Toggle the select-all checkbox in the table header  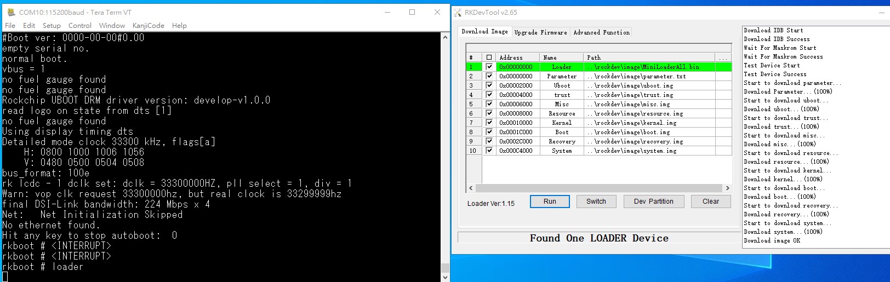(489, 57)
